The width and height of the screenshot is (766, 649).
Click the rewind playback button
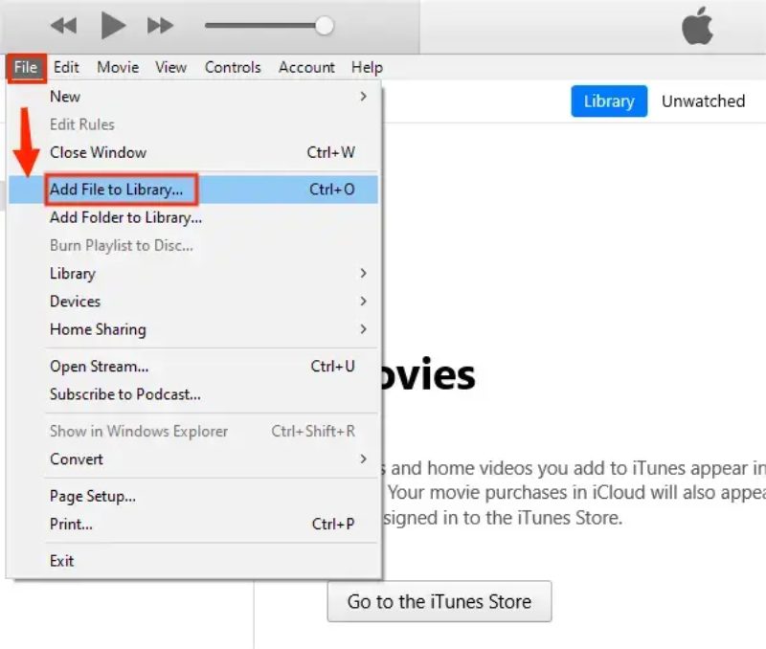[x=63, y=26]
